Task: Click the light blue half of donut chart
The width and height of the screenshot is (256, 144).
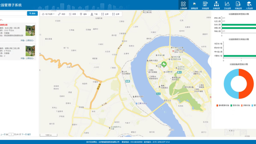Action: pyautogui.click(x=228, y=84)
